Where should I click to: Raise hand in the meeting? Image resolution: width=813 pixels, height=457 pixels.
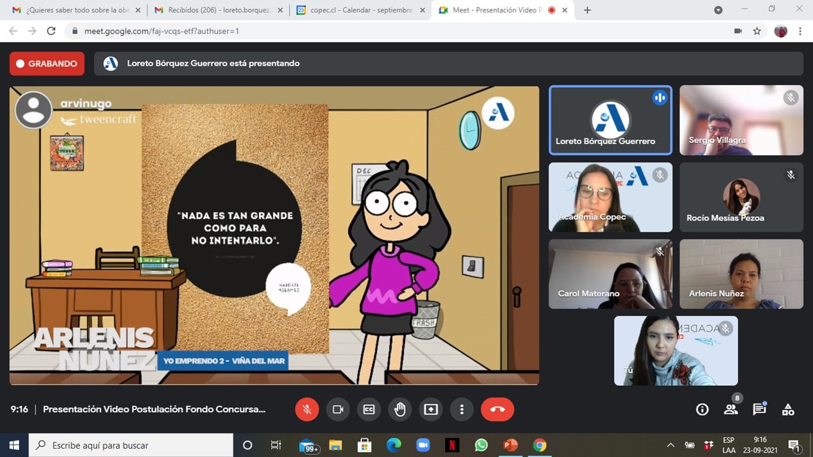(400, 409)
